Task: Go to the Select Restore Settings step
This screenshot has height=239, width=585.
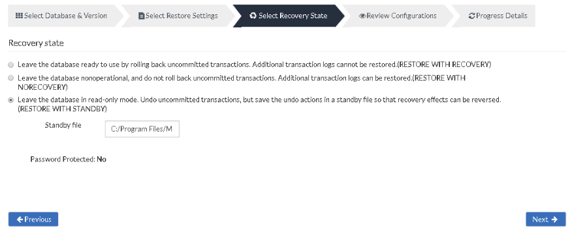Action: tap(178, 16)
